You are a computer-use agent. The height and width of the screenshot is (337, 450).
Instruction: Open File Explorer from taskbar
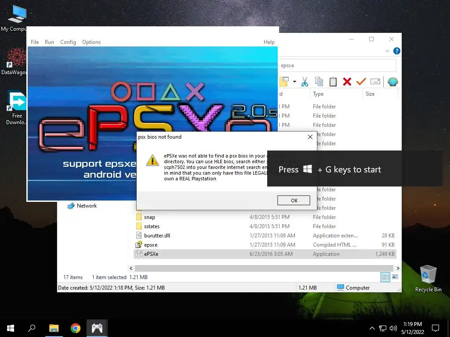pyautogui.click(x=54, y=328)
